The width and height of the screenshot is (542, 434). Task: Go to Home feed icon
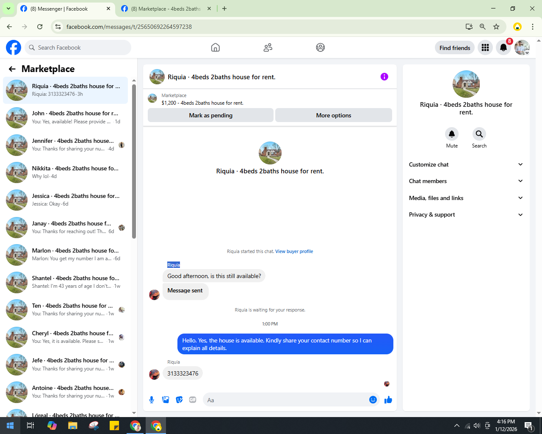(216, 47)
